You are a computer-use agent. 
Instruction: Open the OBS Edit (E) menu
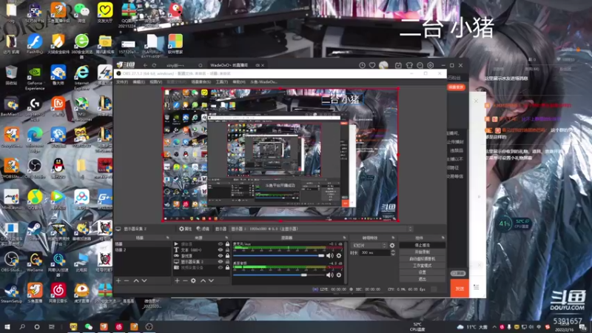tap(138, 82)
